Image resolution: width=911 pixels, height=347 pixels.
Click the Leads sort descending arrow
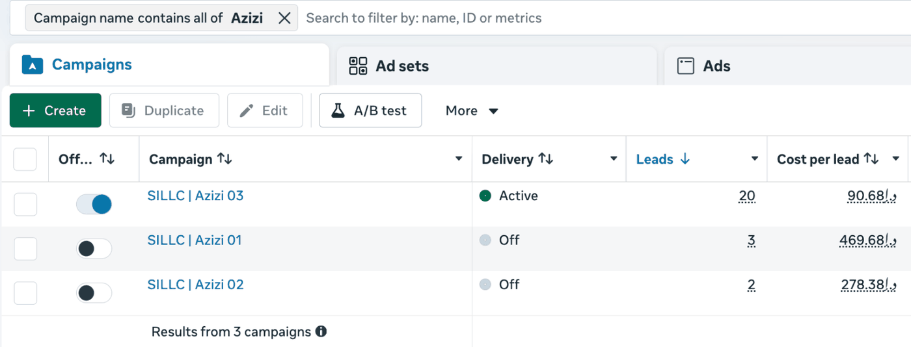coord(685,159)
